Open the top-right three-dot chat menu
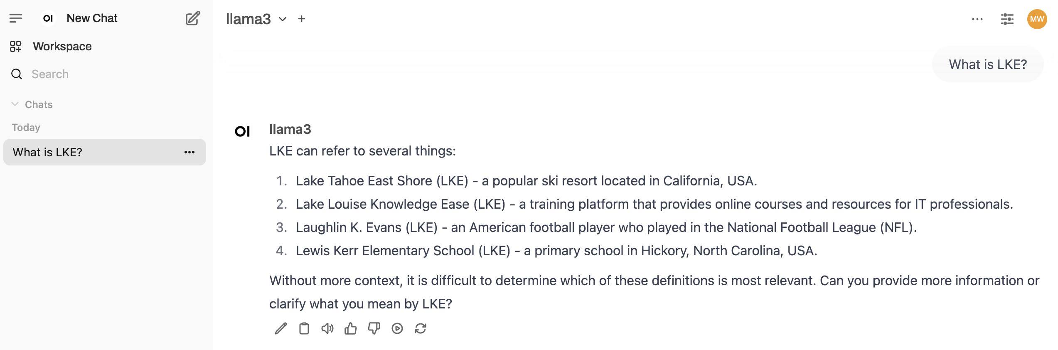This screenshot has width=1058, height=350. (977, 19)
